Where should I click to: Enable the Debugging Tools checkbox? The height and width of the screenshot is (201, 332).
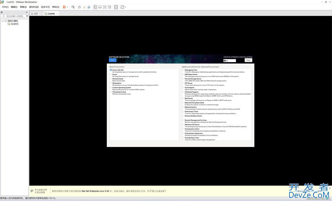point(183,70)
